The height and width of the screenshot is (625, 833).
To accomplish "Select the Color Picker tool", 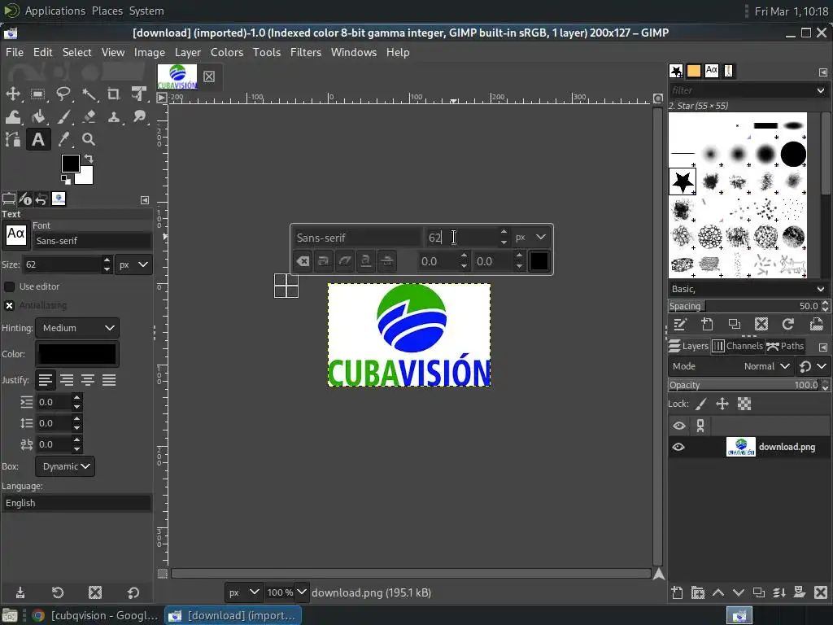I will click(63, 140).
